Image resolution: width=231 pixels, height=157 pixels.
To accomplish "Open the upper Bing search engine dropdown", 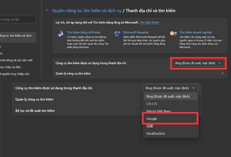I will point(198,63).
